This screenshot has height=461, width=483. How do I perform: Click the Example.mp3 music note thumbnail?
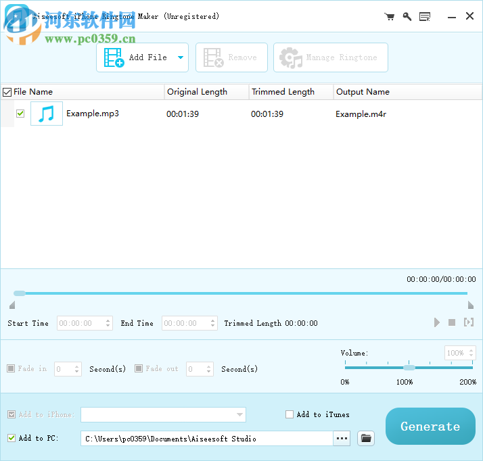click(47, 114)
